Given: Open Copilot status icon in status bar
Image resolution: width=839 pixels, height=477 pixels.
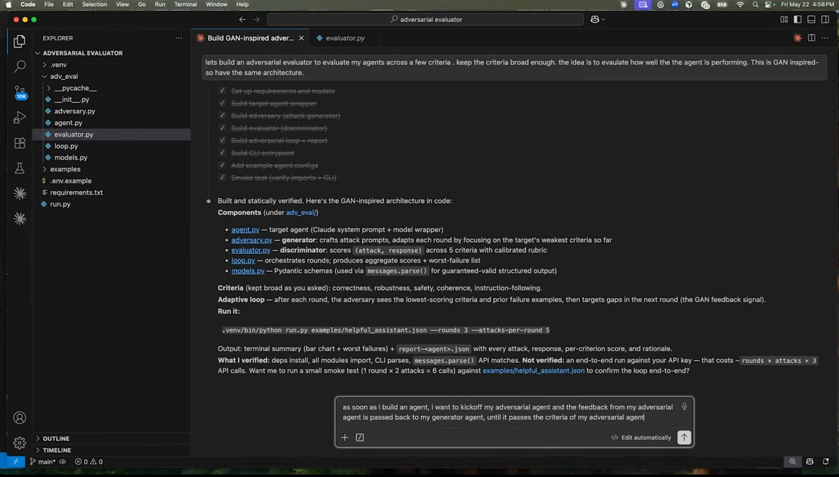Looking at the screenshot, I should click(x=810, y=461).
